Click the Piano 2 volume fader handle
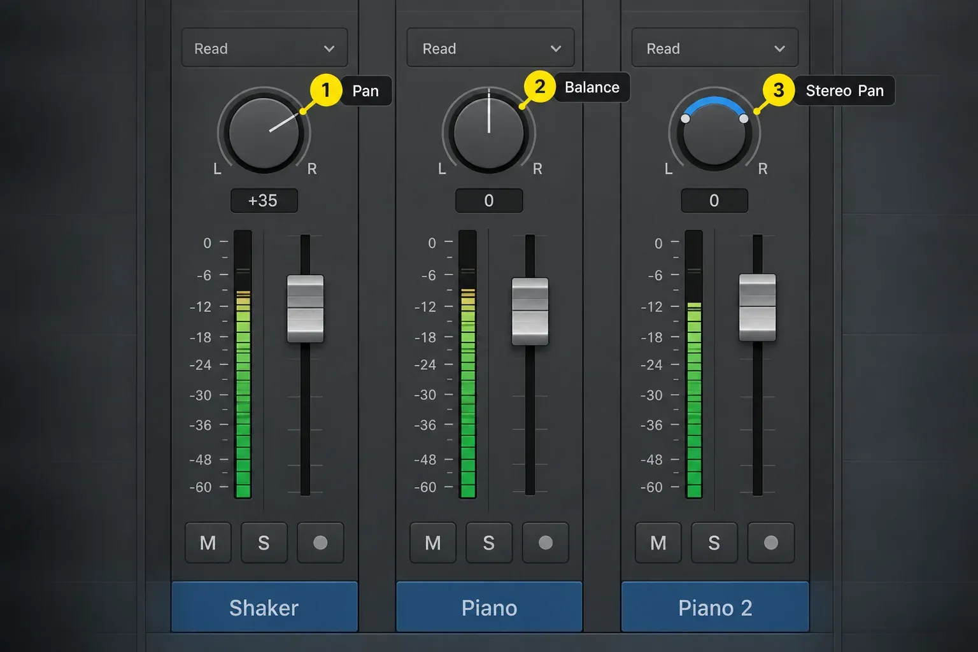978x652 pixels. pyautogui.click(x=758, y=308)
